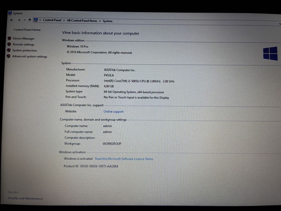Go back using the back arrow
This screenshot has height=211, width=281.
(x=12, y=20)
